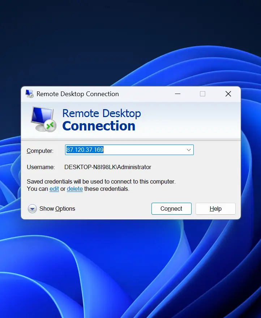Click the delete credentials link

(75, 189)
